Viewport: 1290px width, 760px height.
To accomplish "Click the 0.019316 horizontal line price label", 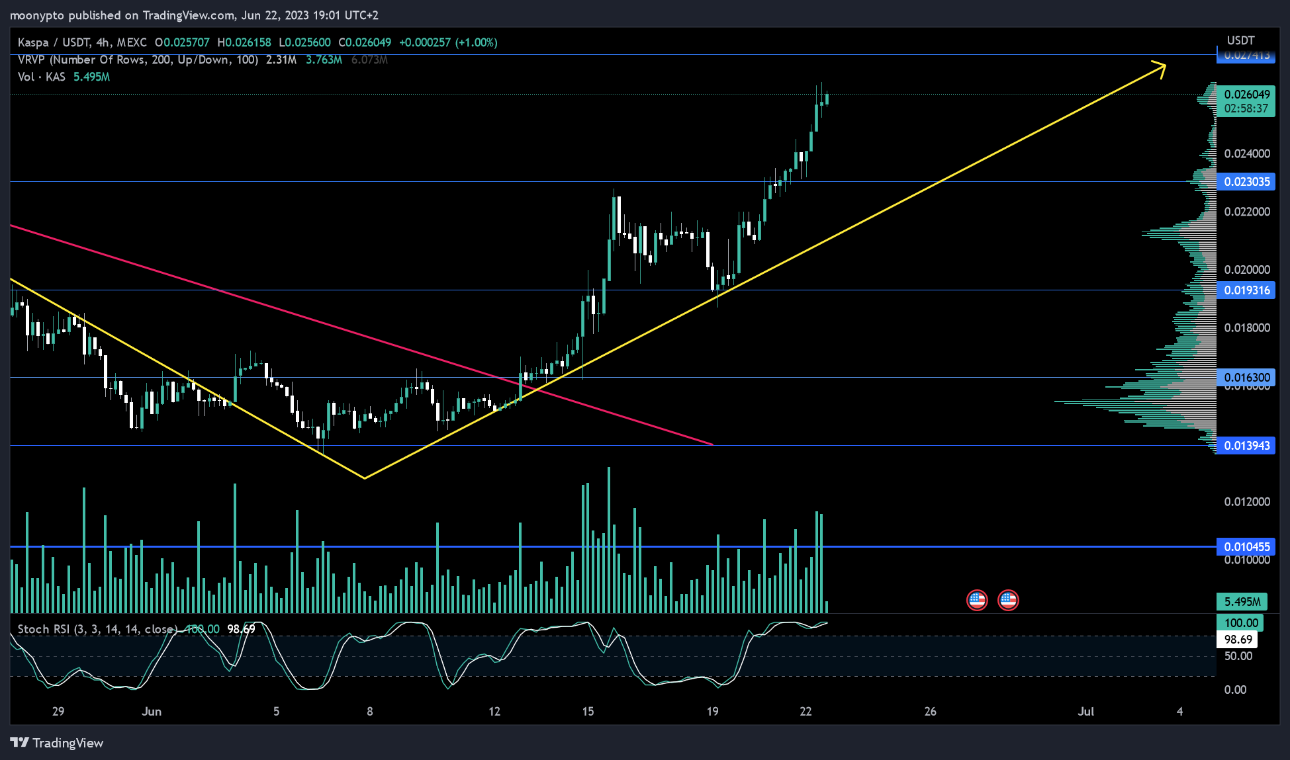I will (x=1246, y=290).
